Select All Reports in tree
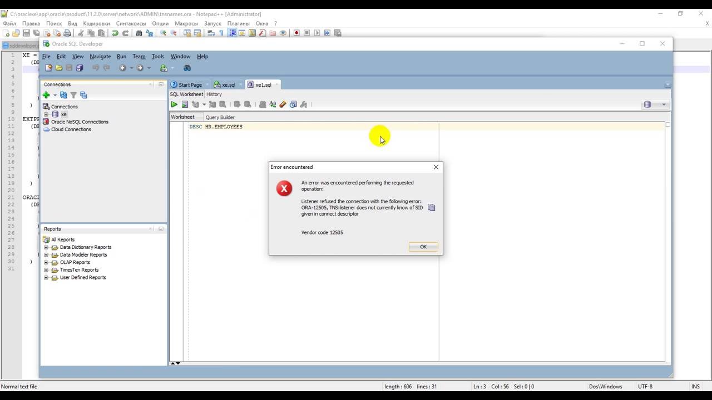The image size is (712, 400). point(62,239)
